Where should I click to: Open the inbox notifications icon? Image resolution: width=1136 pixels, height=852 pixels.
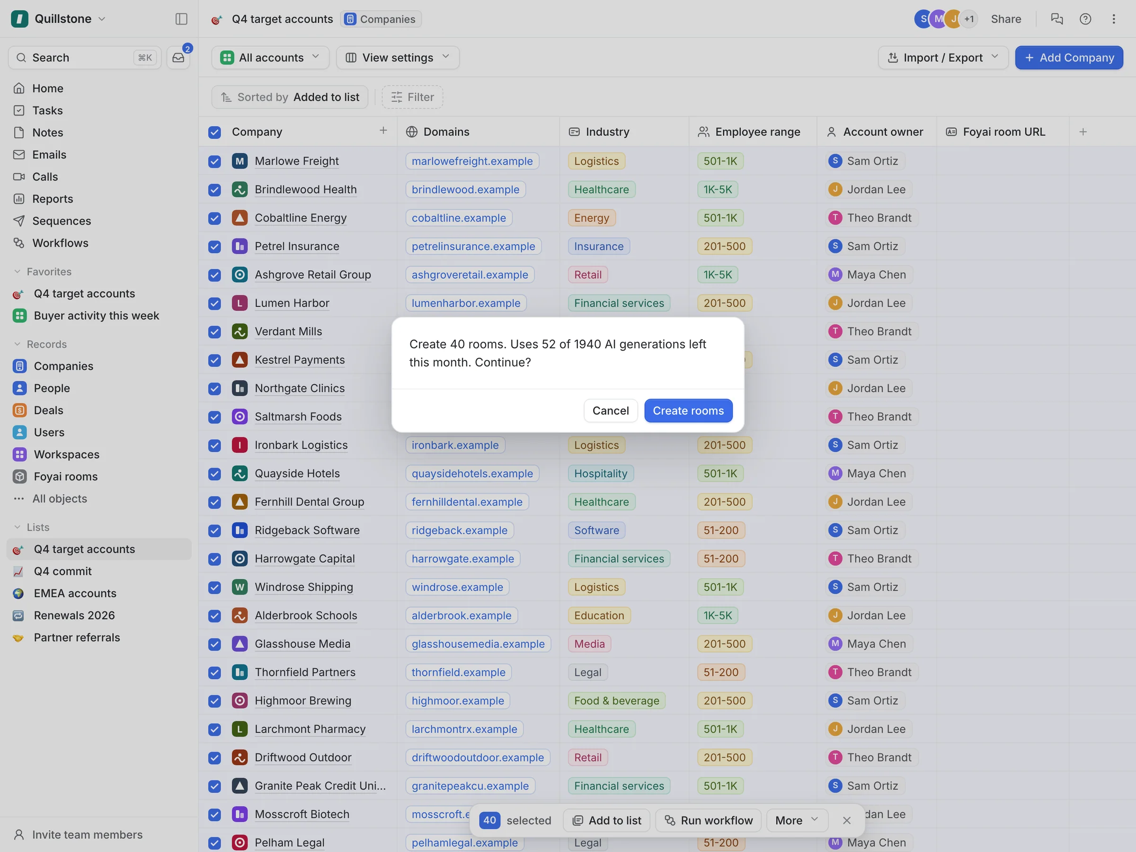click(178, 58)
